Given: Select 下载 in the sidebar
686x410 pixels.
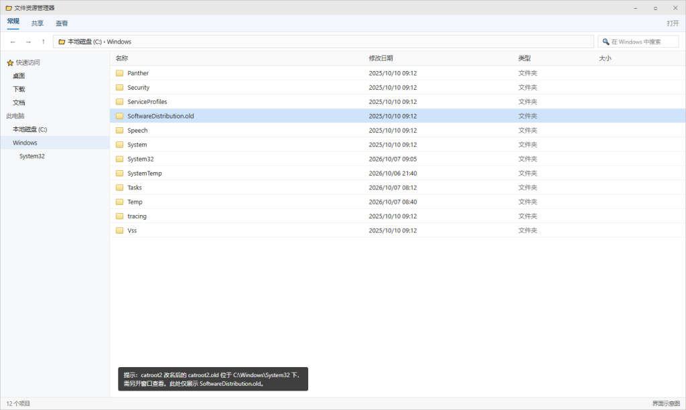Looking at the screenshot, I should pyautogui.click(x=19, y=89).
